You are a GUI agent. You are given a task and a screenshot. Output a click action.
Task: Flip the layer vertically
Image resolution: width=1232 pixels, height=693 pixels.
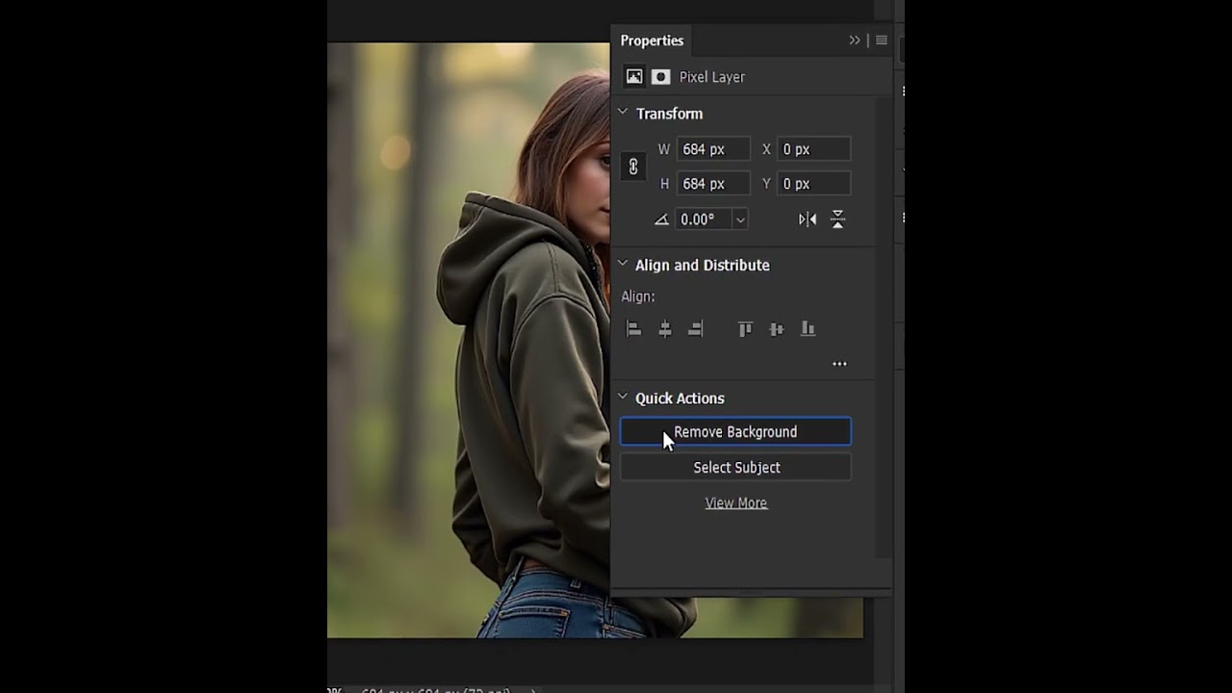coord(837,219)
